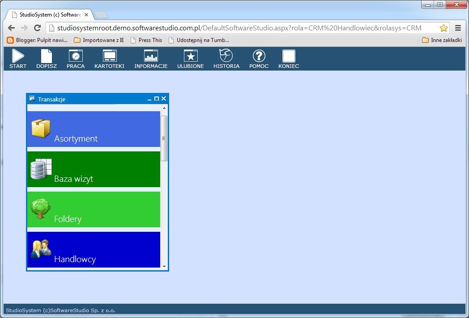The width and height of the screenshot is (469, 318).
Task: Close the Transakcje inner window
Action: pyautogui.click(x=164, y=99)
